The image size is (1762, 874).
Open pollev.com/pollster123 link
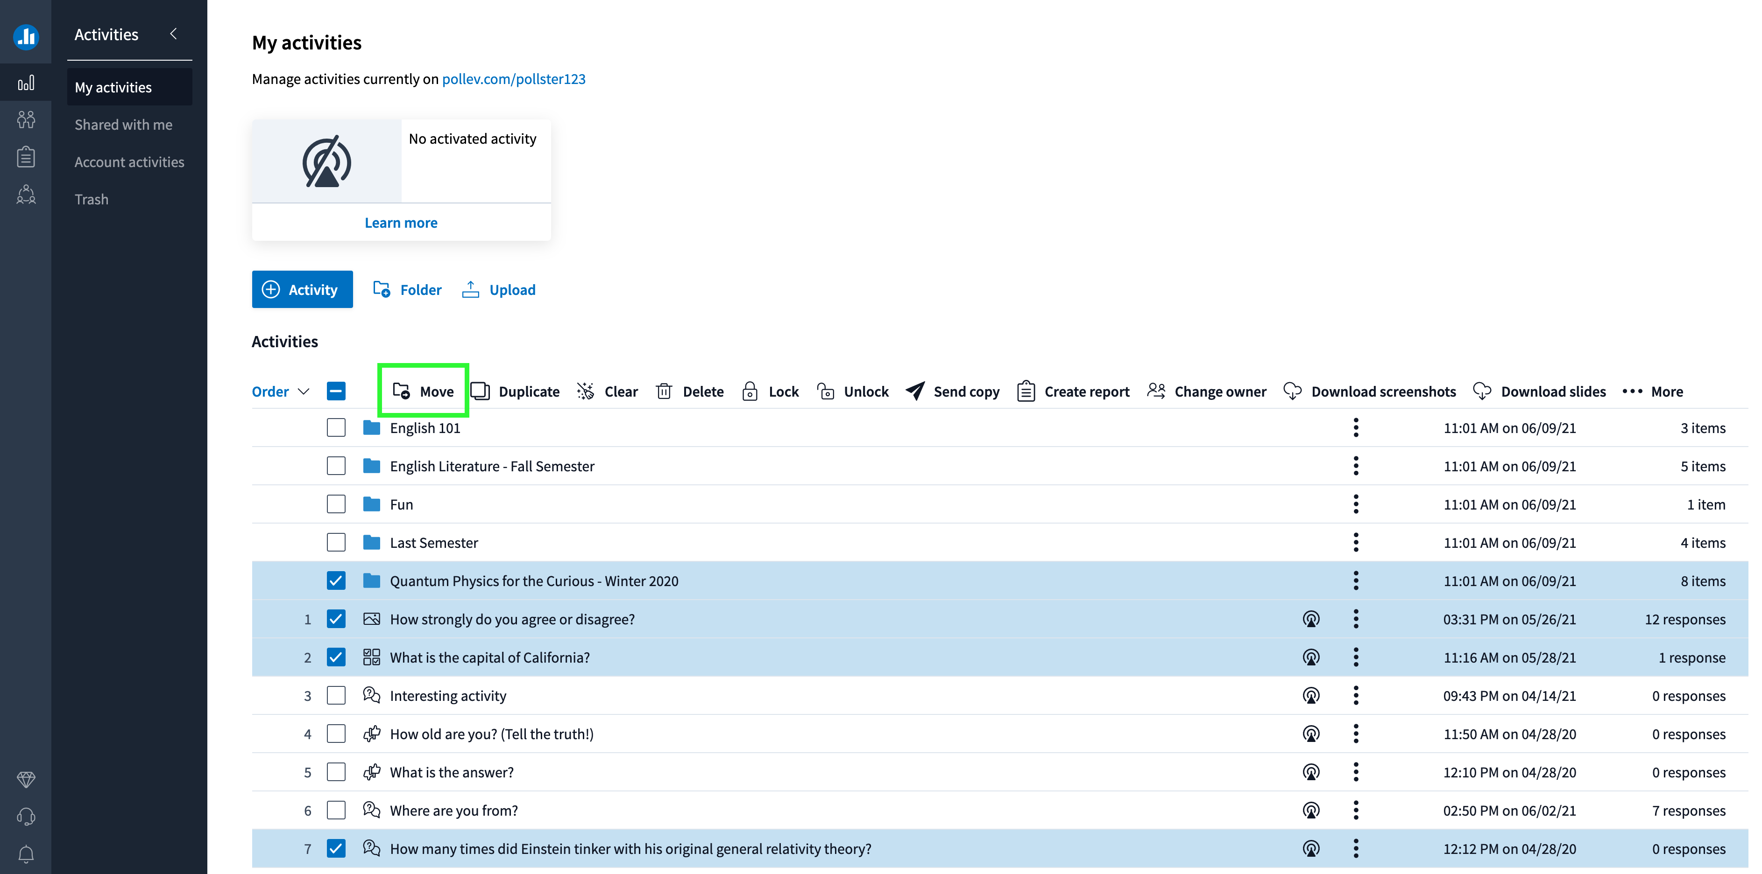[514, 78]
